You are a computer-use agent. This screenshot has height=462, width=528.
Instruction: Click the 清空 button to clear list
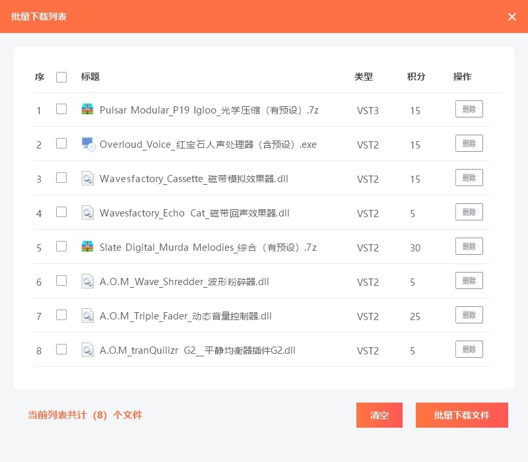pos(379,415)
